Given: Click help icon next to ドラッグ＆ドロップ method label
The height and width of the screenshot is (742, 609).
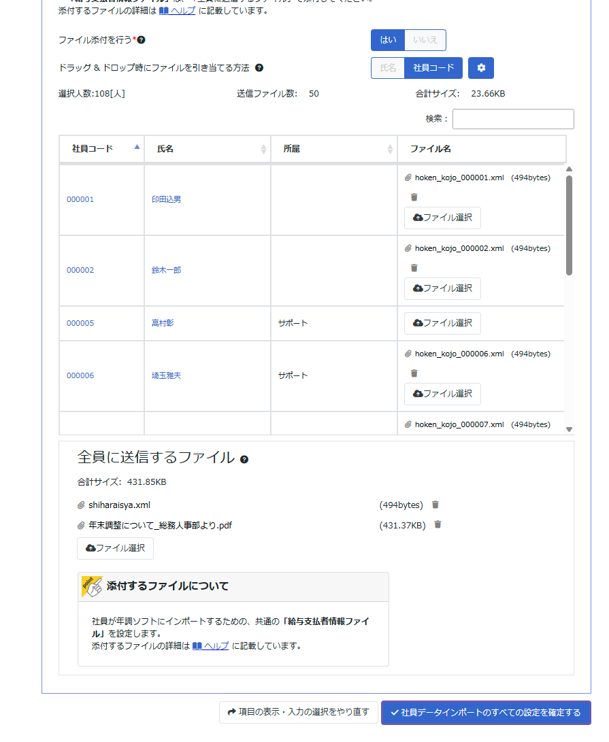Looking at the screenshot, I should click(259, 68).
